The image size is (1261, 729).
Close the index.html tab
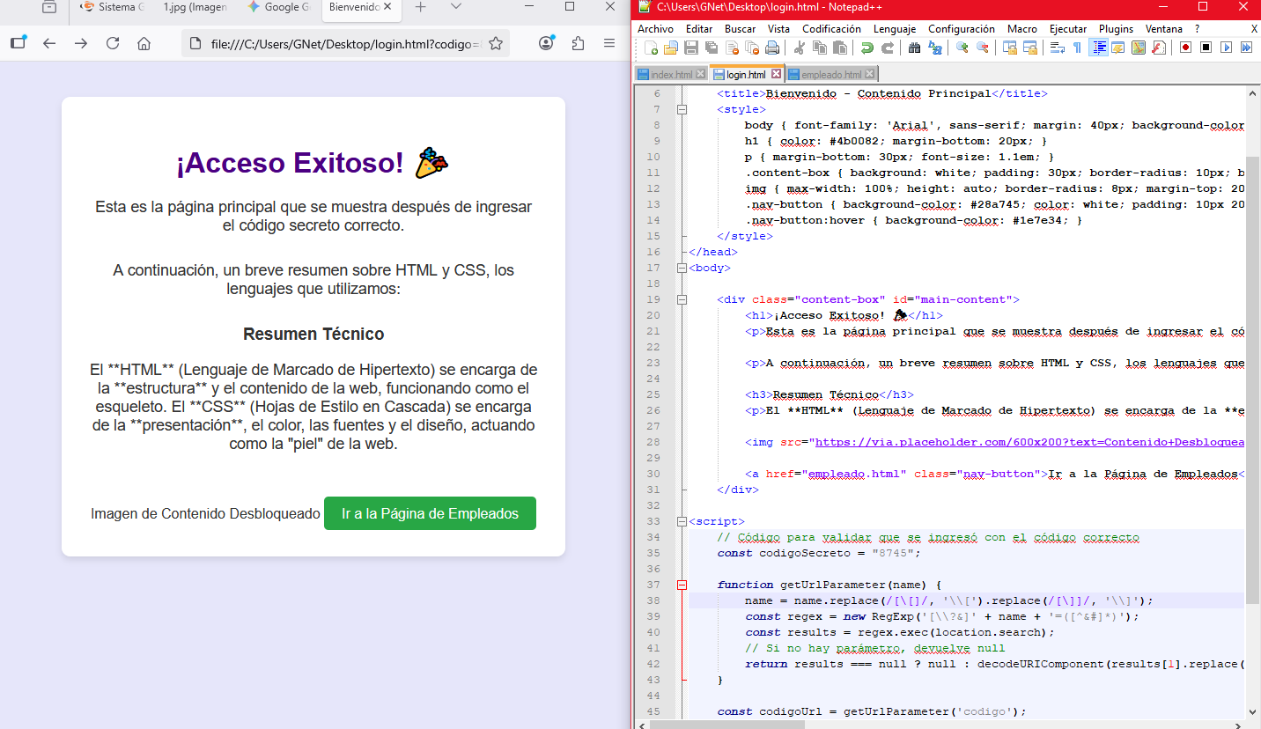(x=700, y=74)
